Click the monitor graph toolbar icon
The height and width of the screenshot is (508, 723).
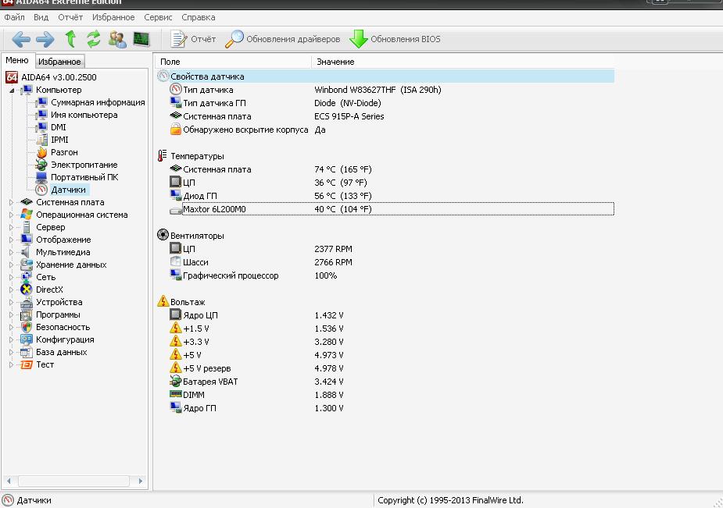141,39
